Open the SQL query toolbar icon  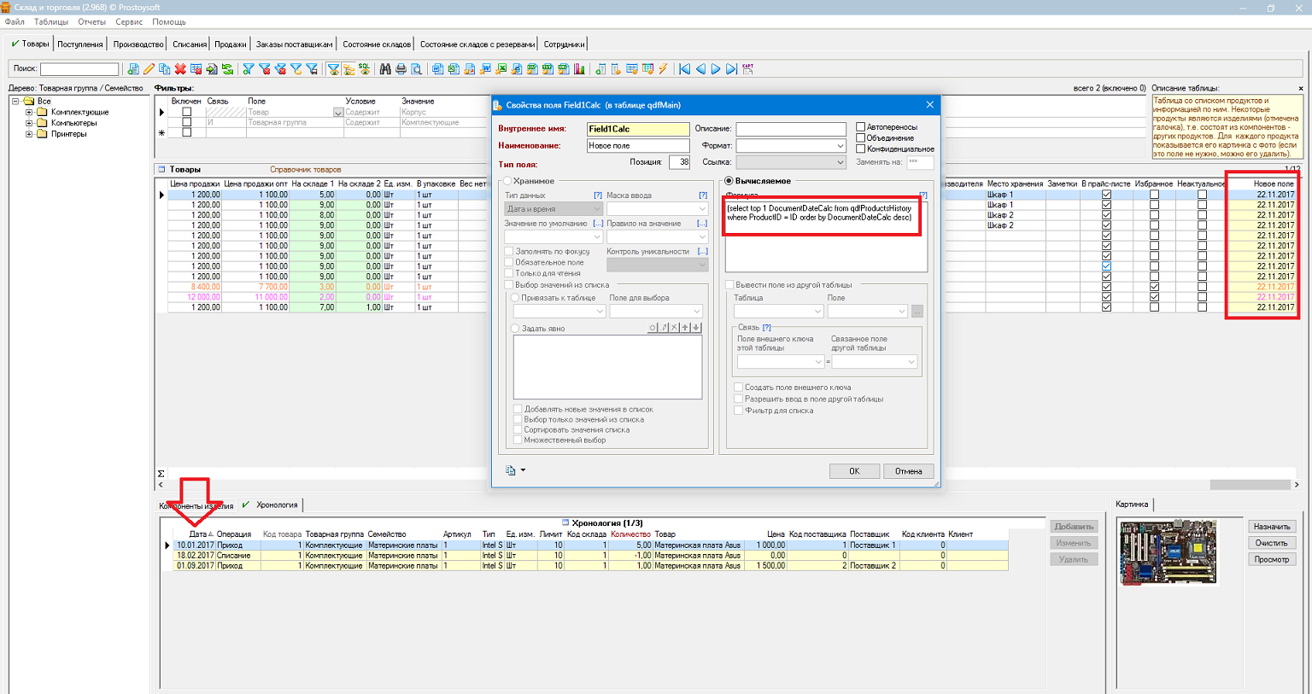click(x=365, y=69)
